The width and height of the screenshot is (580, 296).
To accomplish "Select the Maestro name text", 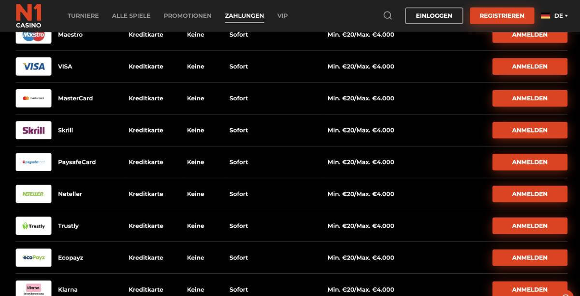I will coord(70,35).
